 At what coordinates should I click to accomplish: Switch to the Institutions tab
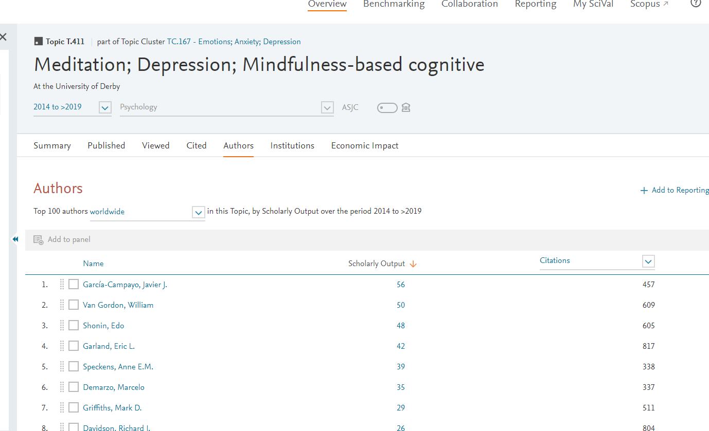click(292, 146)
